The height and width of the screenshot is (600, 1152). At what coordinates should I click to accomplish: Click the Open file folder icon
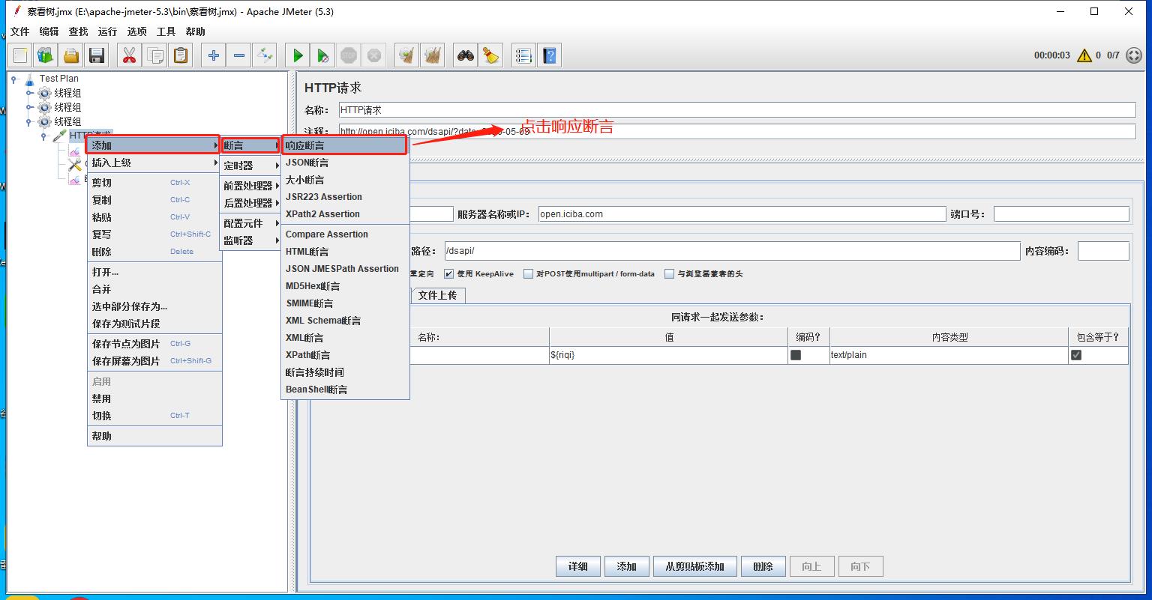71,55
